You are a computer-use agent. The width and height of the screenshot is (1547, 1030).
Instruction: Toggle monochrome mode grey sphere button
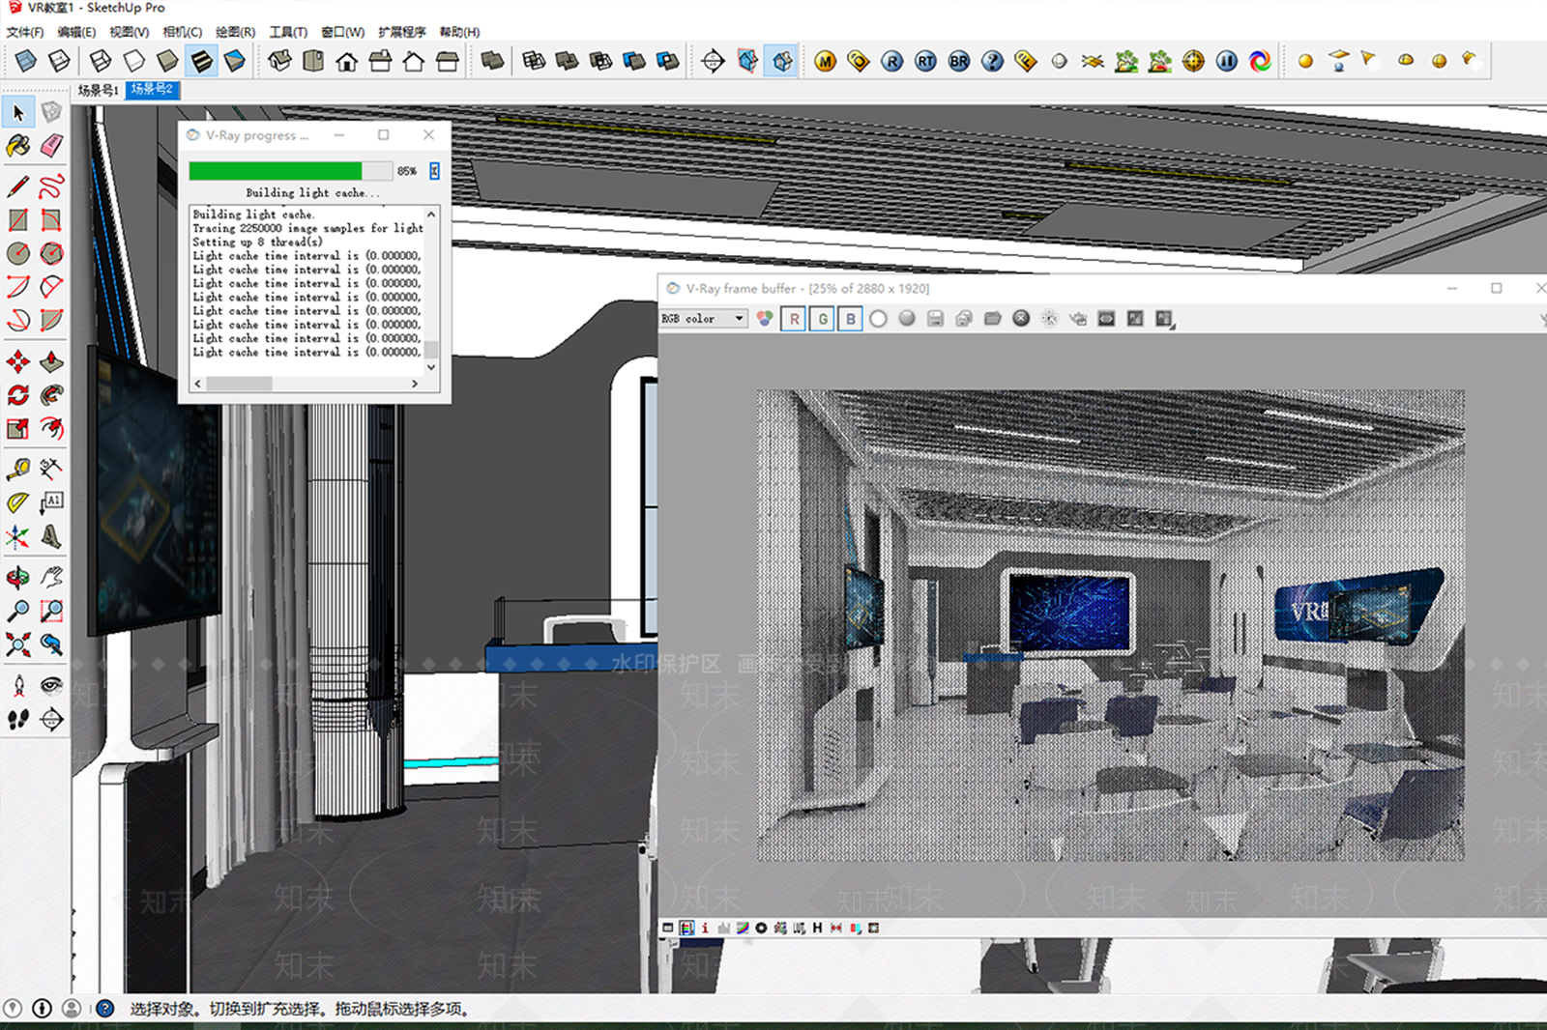click(x=907, y=319)
